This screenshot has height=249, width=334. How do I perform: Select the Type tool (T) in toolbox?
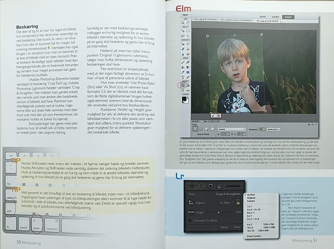(183, 77)
